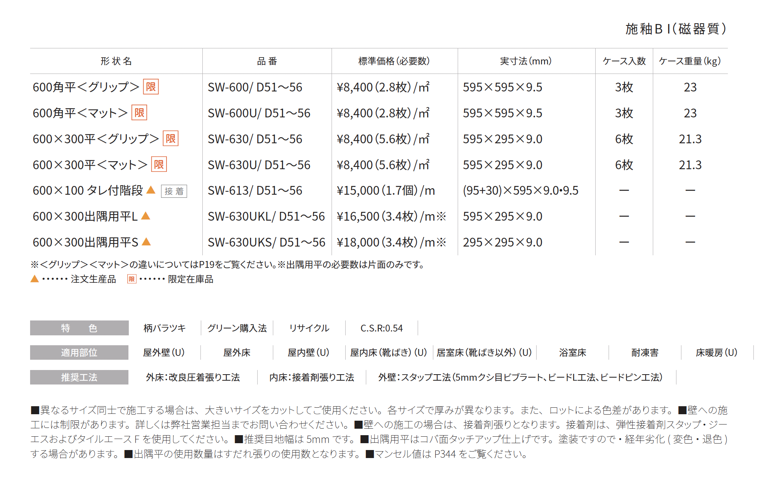Click the 限 badge on 600×300平<マット> row
766x487 pixels.
pos(159,165)
